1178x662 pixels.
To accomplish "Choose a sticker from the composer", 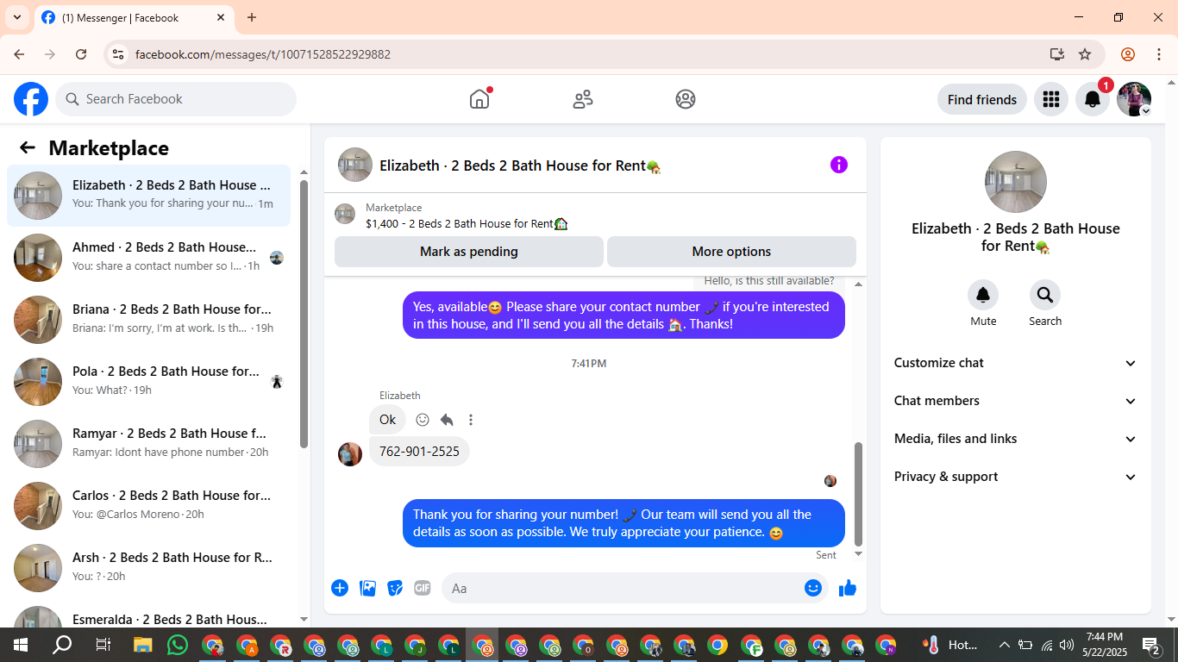I will pos(395,588).
